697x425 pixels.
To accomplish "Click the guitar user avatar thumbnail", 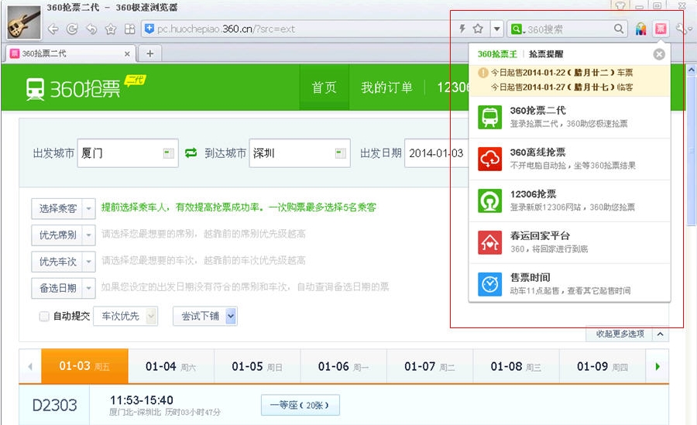I will 23,22.
